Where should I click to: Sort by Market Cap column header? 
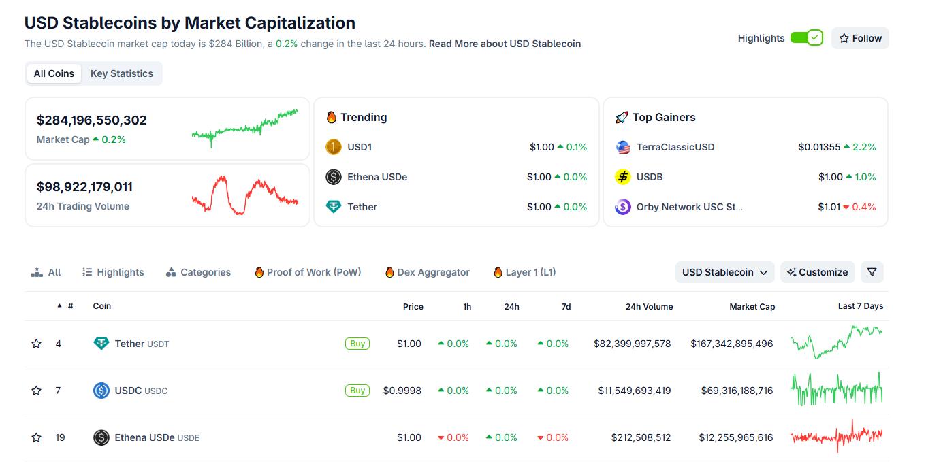point(752,307)
